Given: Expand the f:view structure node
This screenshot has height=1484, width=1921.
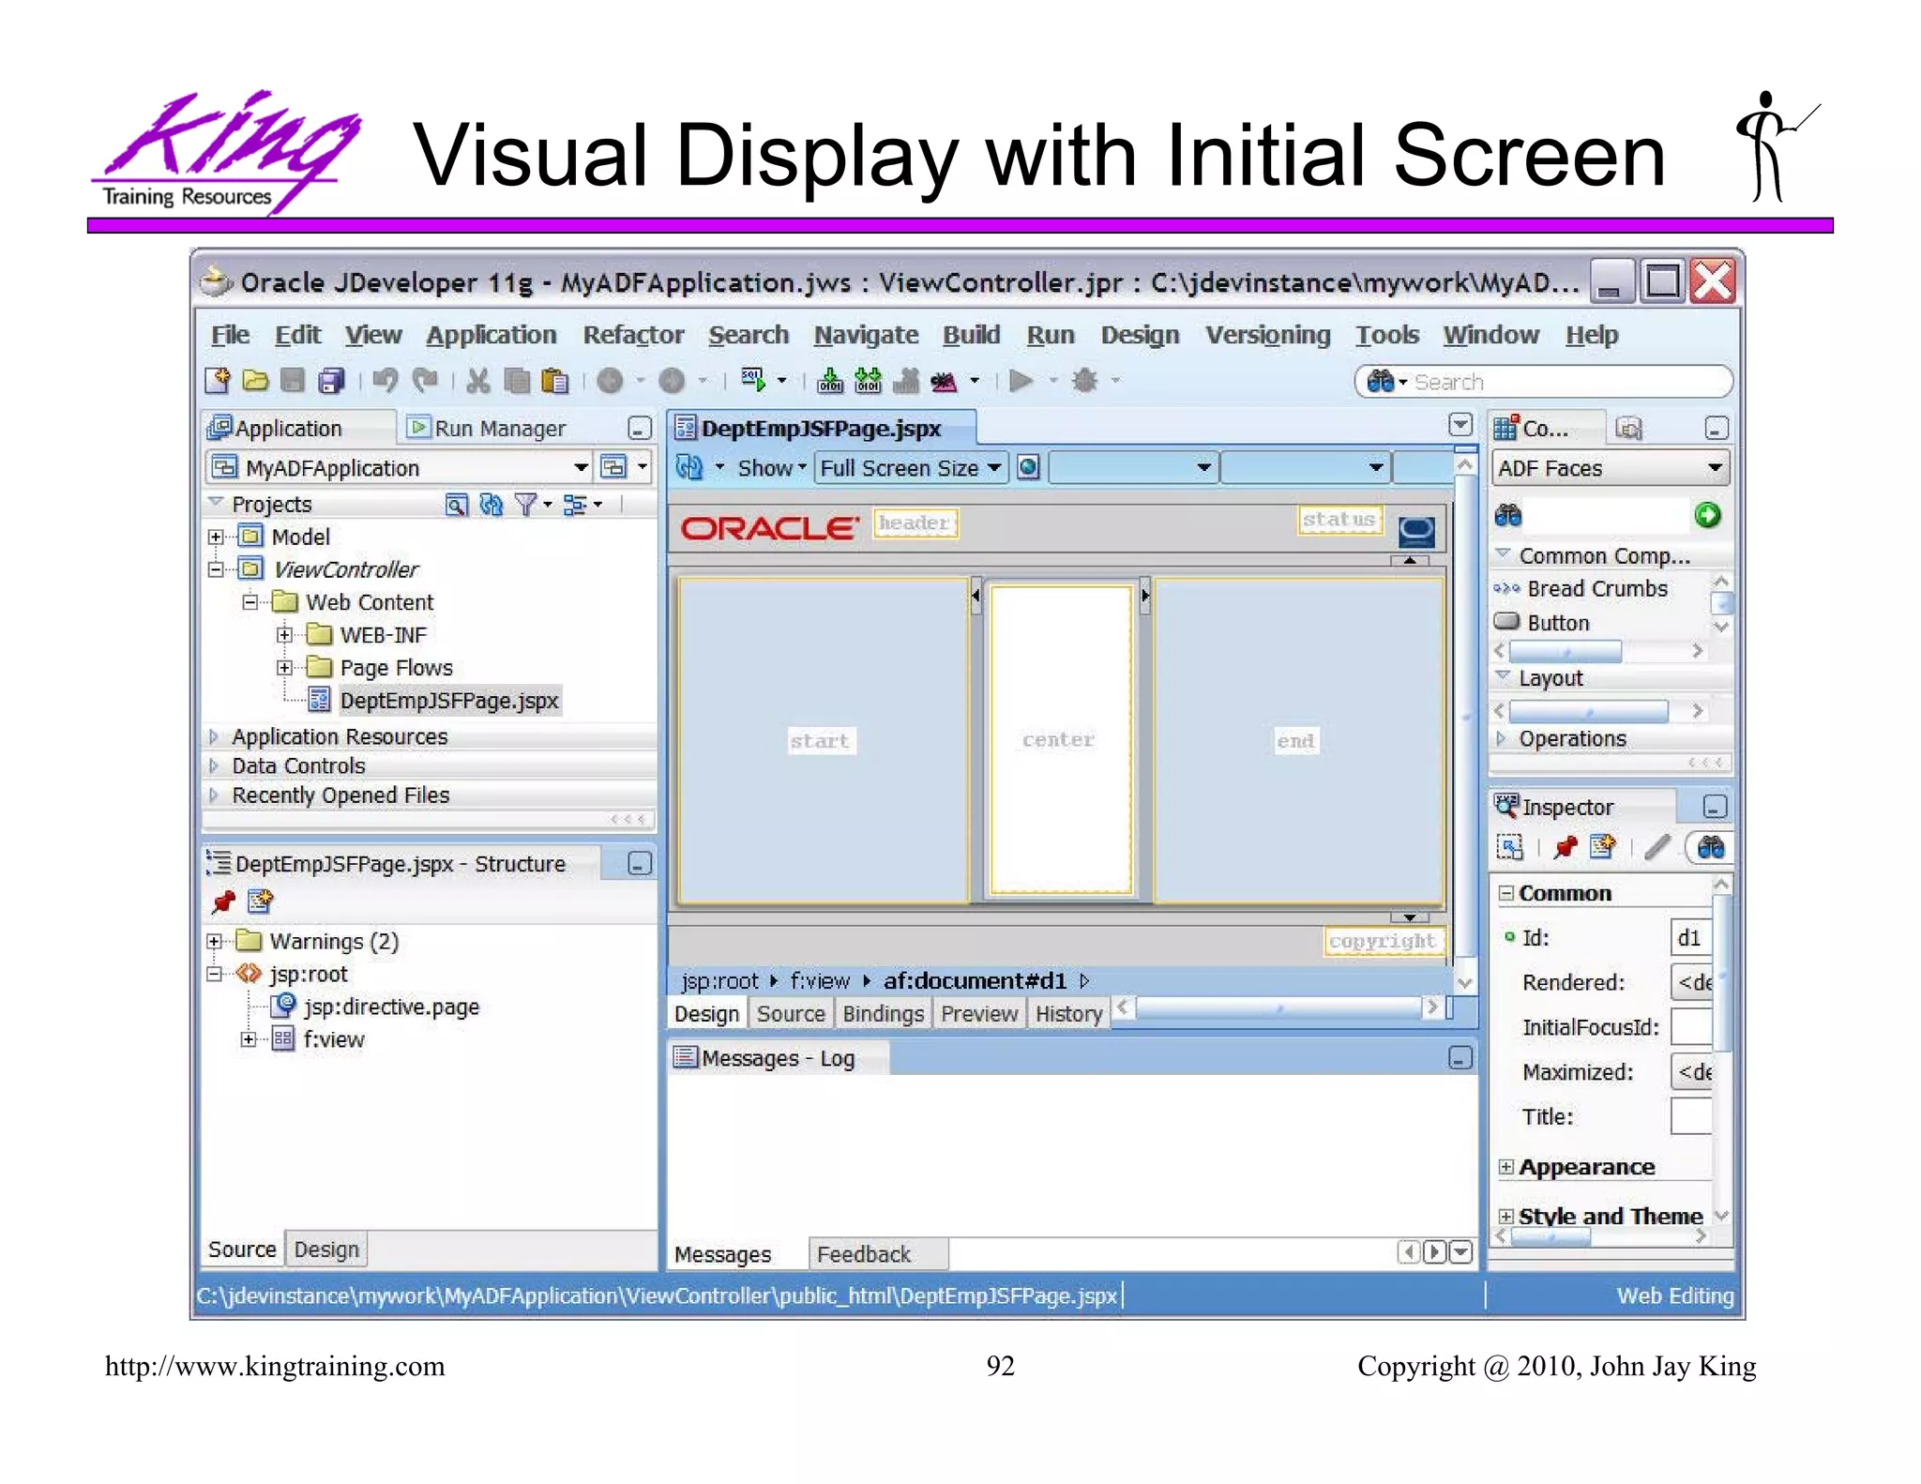Looking at the screenshot, I should click(x=248, y=1039).
